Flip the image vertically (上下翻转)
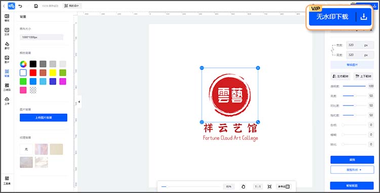Screen dimensions: 380x193 [363, 76]
